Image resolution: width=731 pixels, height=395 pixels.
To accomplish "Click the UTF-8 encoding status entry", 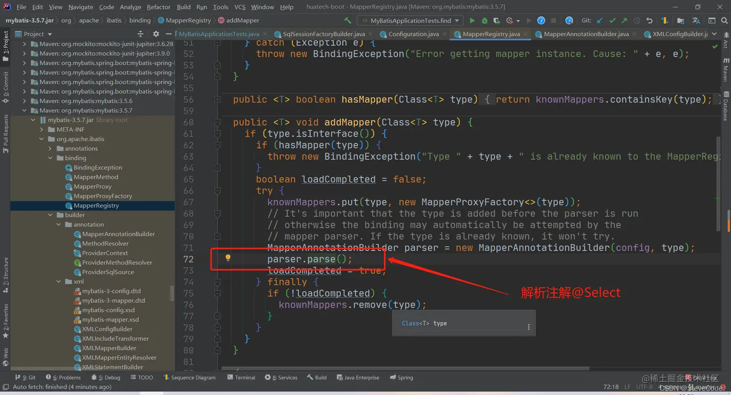I will pyautogui.click(x=644, y=387).
